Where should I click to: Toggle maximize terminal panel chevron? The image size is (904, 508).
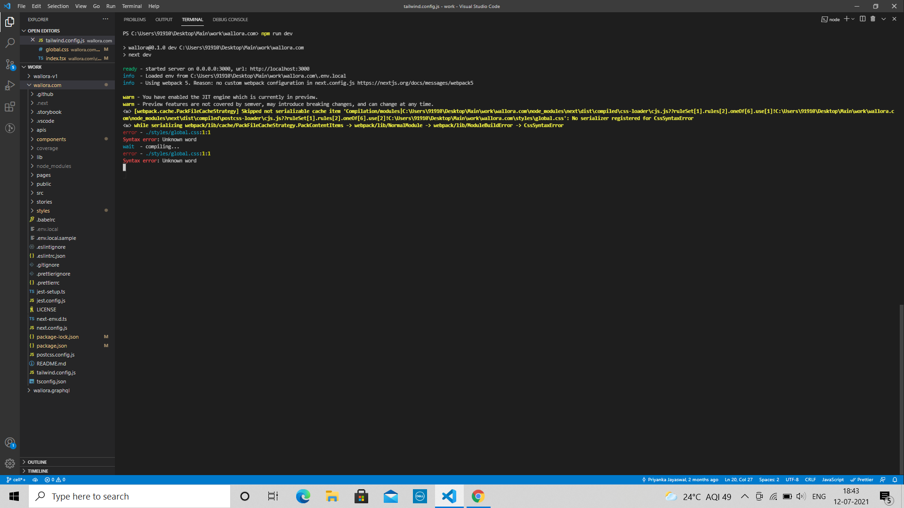click(x=884, y=19)
